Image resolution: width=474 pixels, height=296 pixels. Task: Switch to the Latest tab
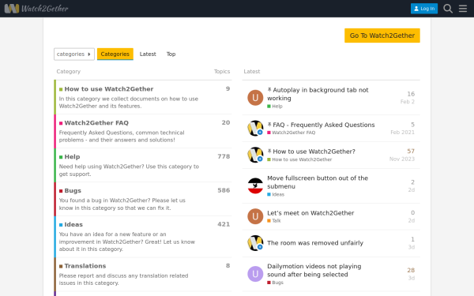[148, 54]
